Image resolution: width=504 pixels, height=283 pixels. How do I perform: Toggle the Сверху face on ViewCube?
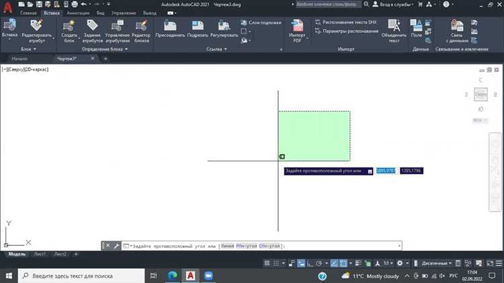click(480, 95)
